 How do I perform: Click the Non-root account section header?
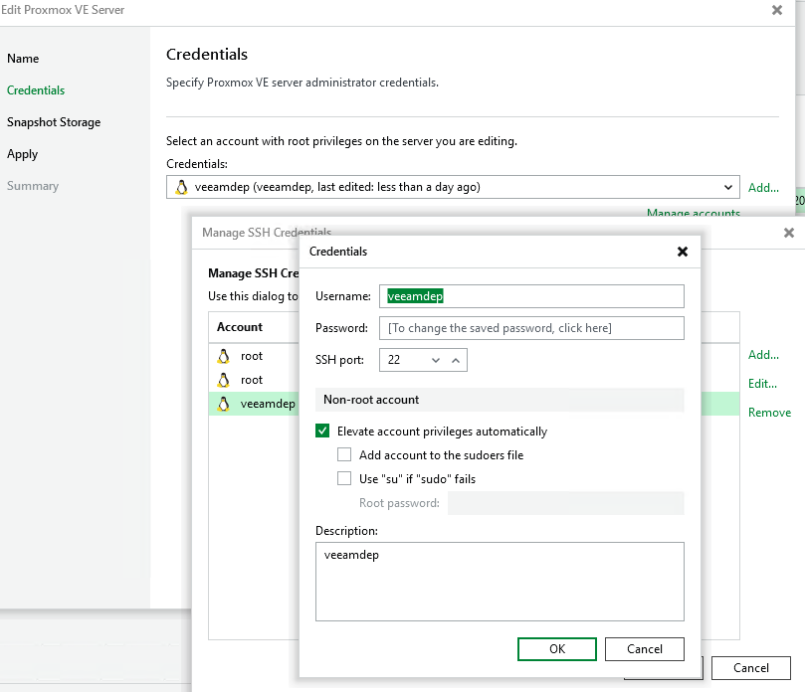point(500,400)
